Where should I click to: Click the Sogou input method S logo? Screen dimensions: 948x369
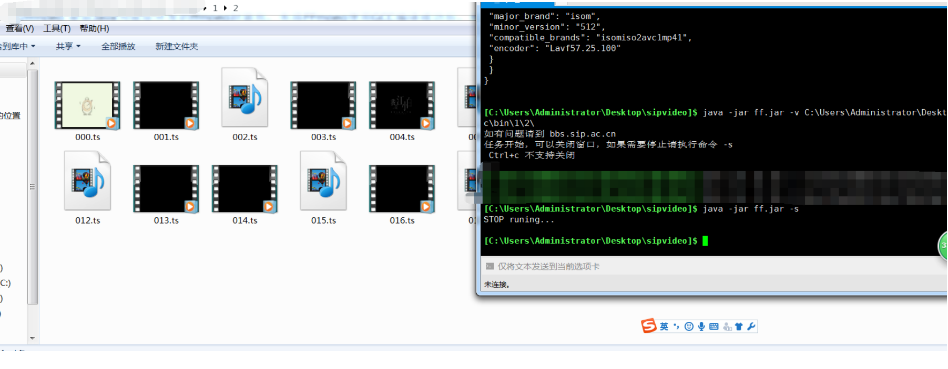pyautogui.click(x=649, y=326)
